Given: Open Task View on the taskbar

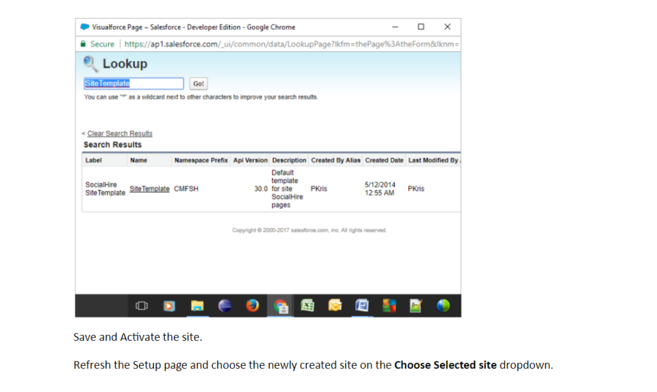Looking at the screenshot, I should pyautogui.click(x=142, y=306).
